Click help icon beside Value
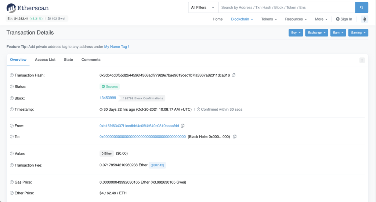The width and height of the screenshot is (376, 202). [11, 153]
